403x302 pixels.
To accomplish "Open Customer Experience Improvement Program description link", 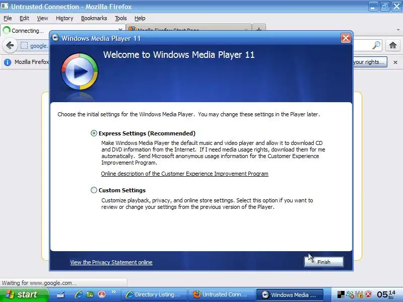I will click(x=184, y=174).
